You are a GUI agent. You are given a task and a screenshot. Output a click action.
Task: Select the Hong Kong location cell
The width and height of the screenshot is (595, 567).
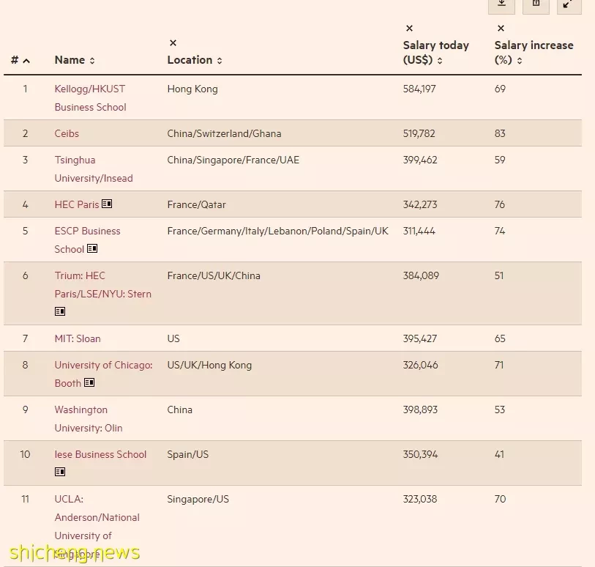point(192,89)
